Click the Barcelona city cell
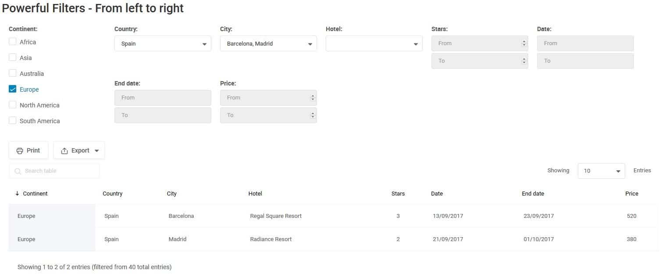 tap(181, 216)
